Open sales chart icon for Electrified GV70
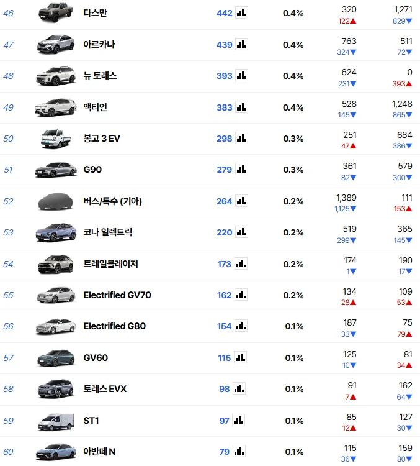The image size is (420, 466). pos(241,295)
